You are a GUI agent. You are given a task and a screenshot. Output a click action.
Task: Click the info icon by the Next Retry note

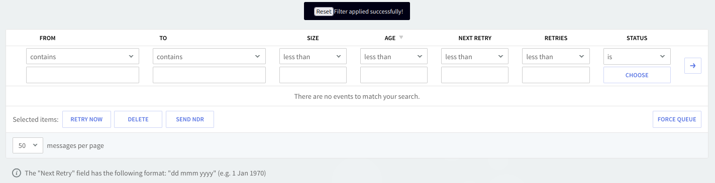(x=17, y=173)
